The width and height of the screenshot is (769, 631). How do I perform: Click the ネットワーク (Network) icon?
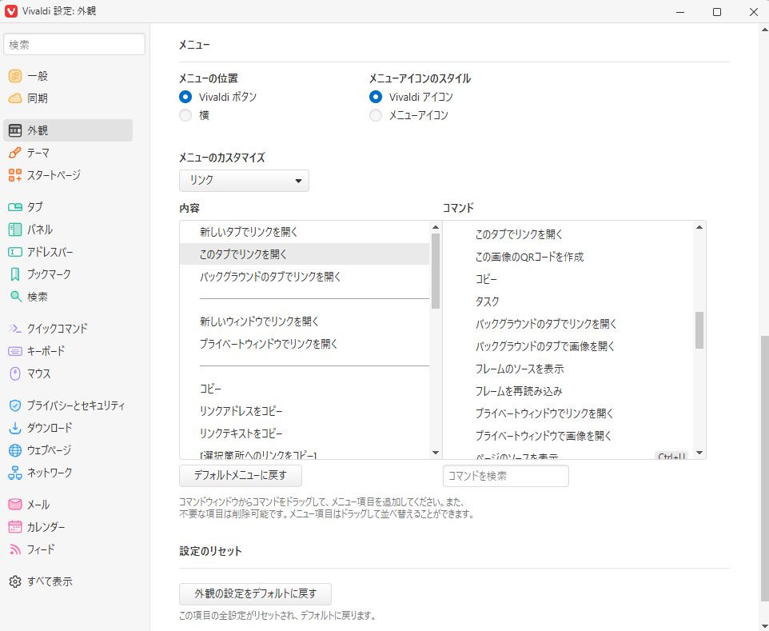pyautogui.click(x=15, y=473)
